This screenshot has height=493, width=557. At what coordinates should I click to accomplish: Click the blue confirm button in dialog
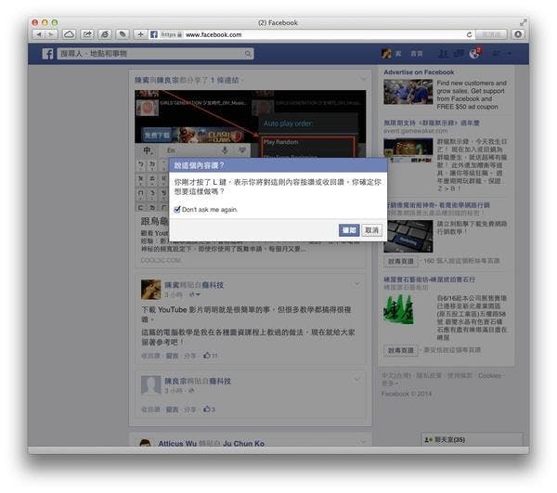click(x=349, y=230)
